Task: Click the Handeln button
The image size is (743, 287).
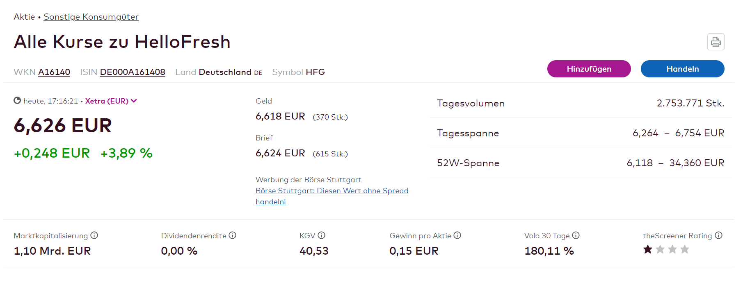Action: pyautogui.click(x=682, y=69)
